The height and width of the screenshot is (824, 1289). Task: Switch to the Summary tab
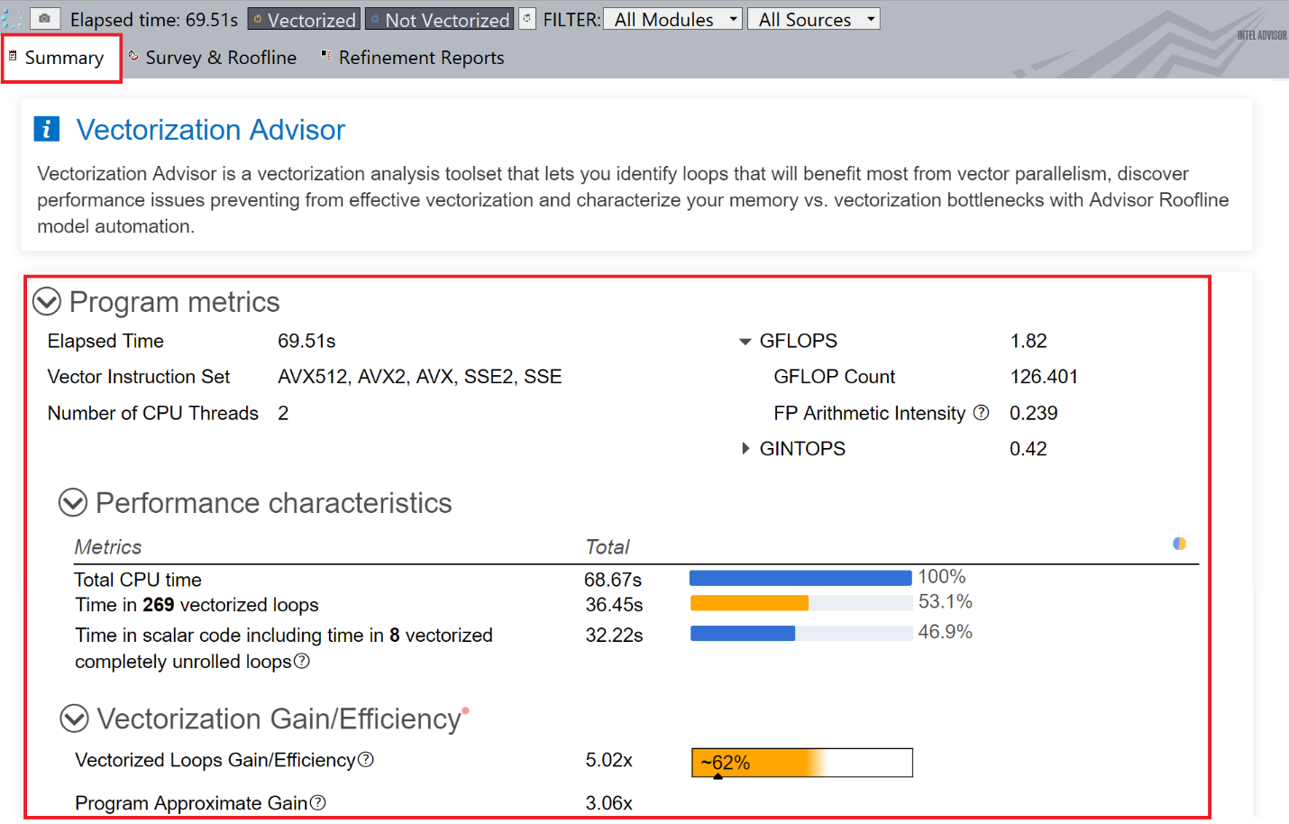[61, 58]
